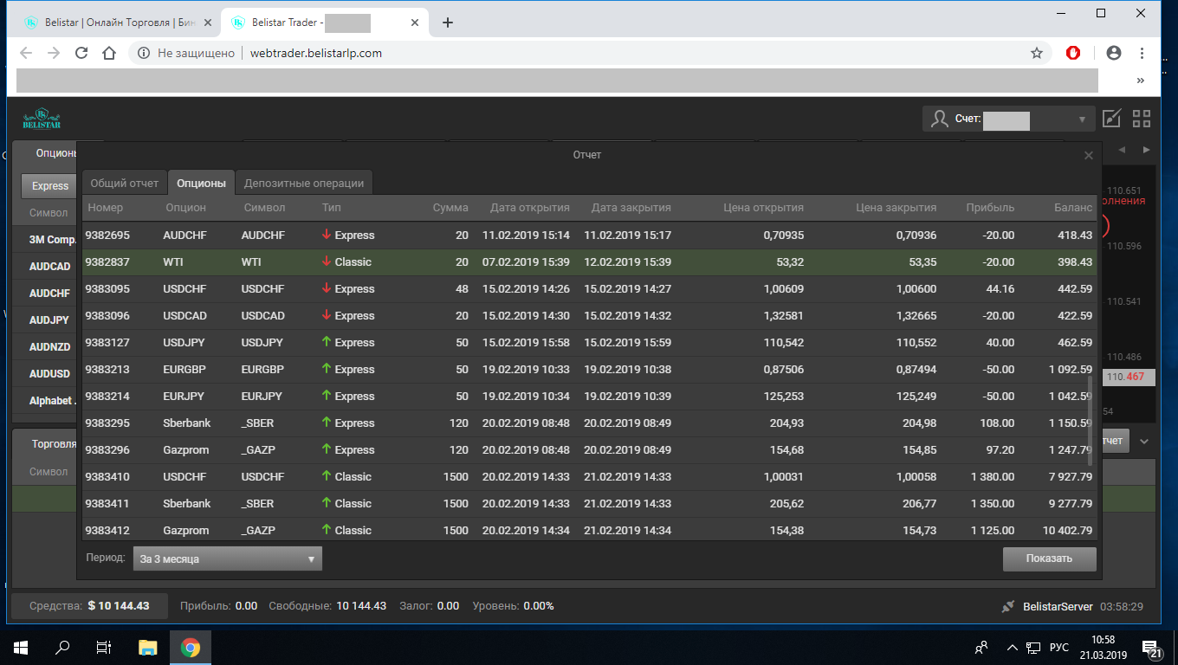Screen dimensions: 1178x665
Task: Open Task View on taskbar
Action: [x=104, y=647]
